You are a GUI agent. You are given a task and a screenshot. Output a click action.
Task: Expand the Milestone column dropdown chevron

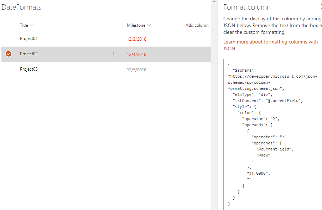coord(149,25)
